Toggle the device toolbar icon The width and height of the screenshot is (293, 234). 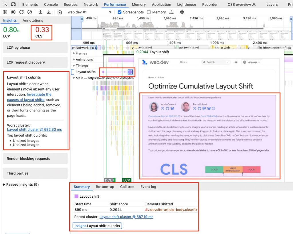[x=13, y=4]
